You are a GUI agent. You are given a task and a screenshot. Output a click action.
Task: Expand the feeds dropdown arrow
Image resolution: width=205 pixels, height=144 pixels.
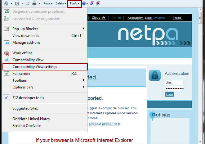pyautogui.click(x=23, y=3)
